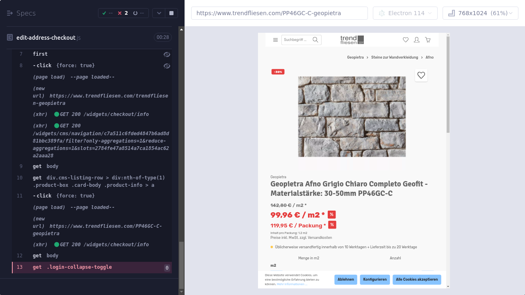The width and height of the screenshot is (525, 295).
Task: Select edit-address-checkout spec file header
Action: (46, 38)
